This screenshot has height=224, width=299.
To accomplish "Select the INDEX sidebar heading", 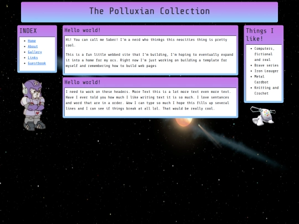I will pyautogui.click(x=28, y=30).
